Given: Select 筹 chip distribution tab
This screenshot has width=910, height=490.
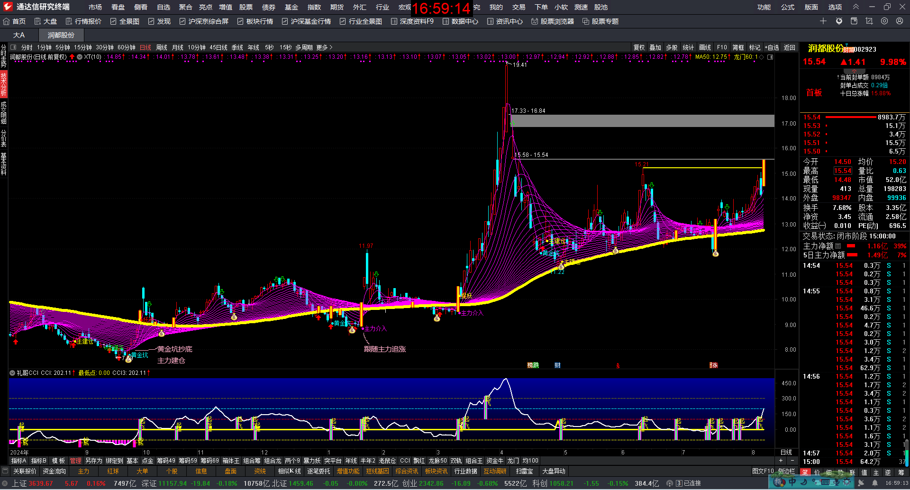Looking at the screenshot, I should [901, 472].
